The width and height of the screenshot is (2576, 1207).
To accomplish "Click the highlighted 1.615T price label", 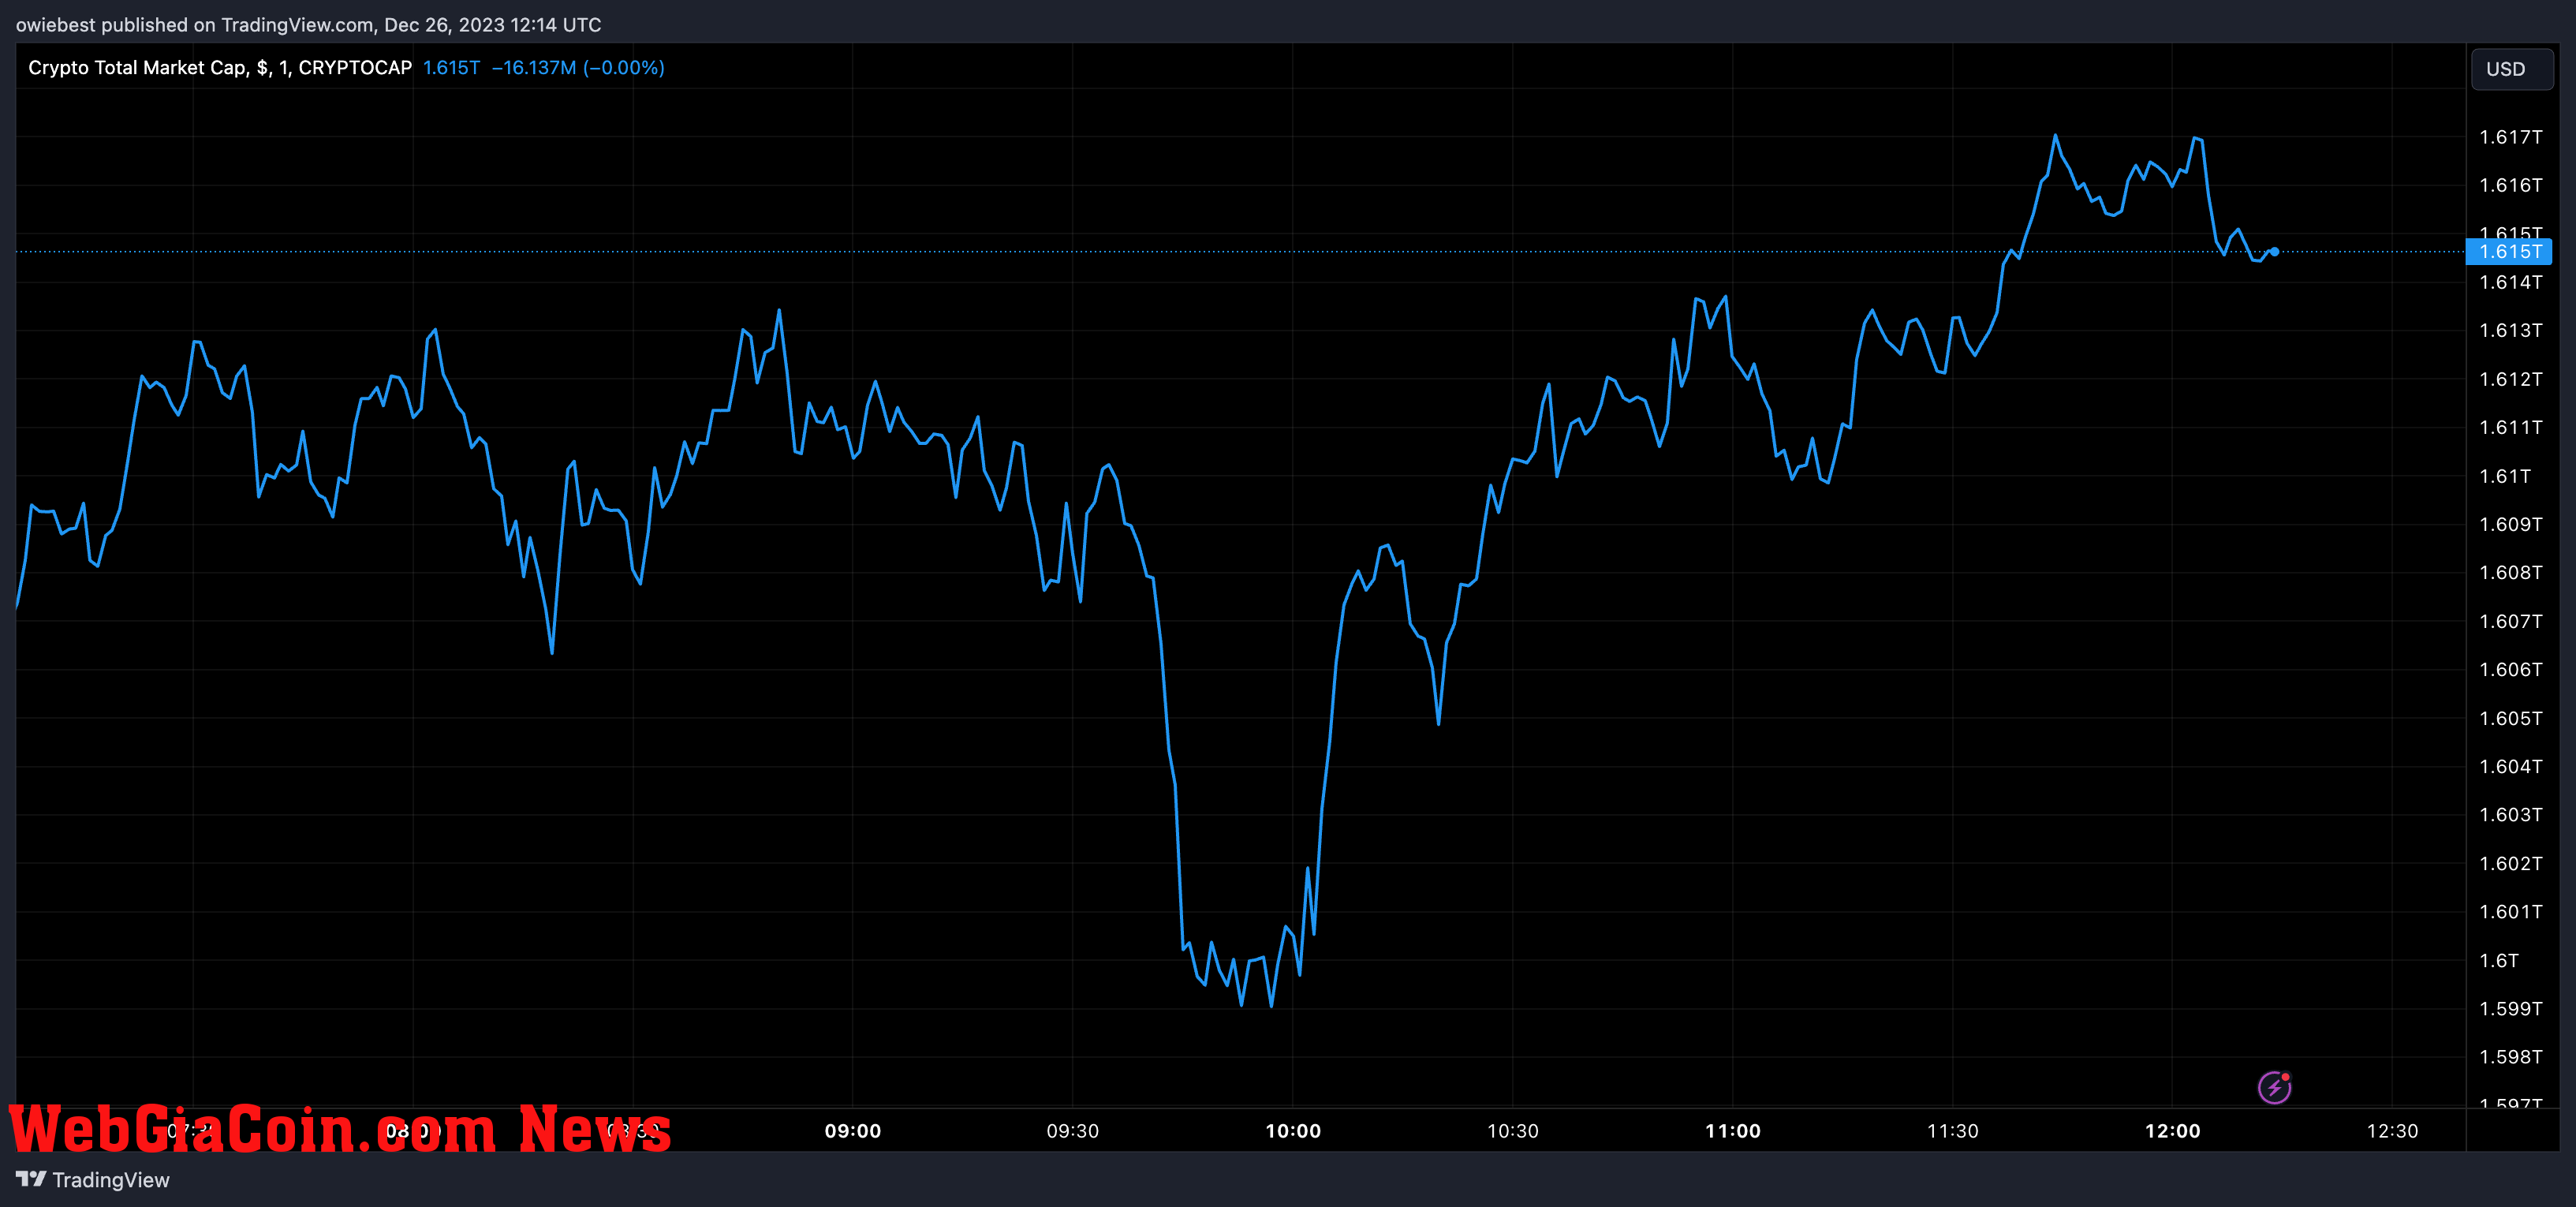I will (x=2509, y=252).
